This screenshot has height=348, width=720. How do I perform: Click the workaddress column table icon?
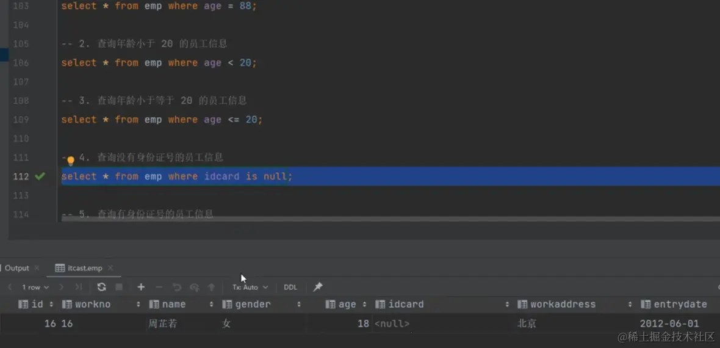click(522, 304)
